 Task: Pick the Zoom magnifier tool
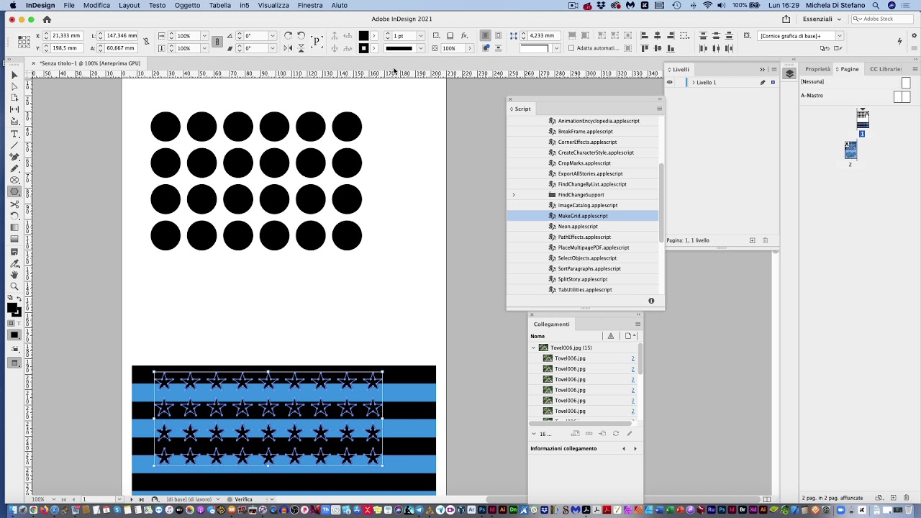coord(14,286)
